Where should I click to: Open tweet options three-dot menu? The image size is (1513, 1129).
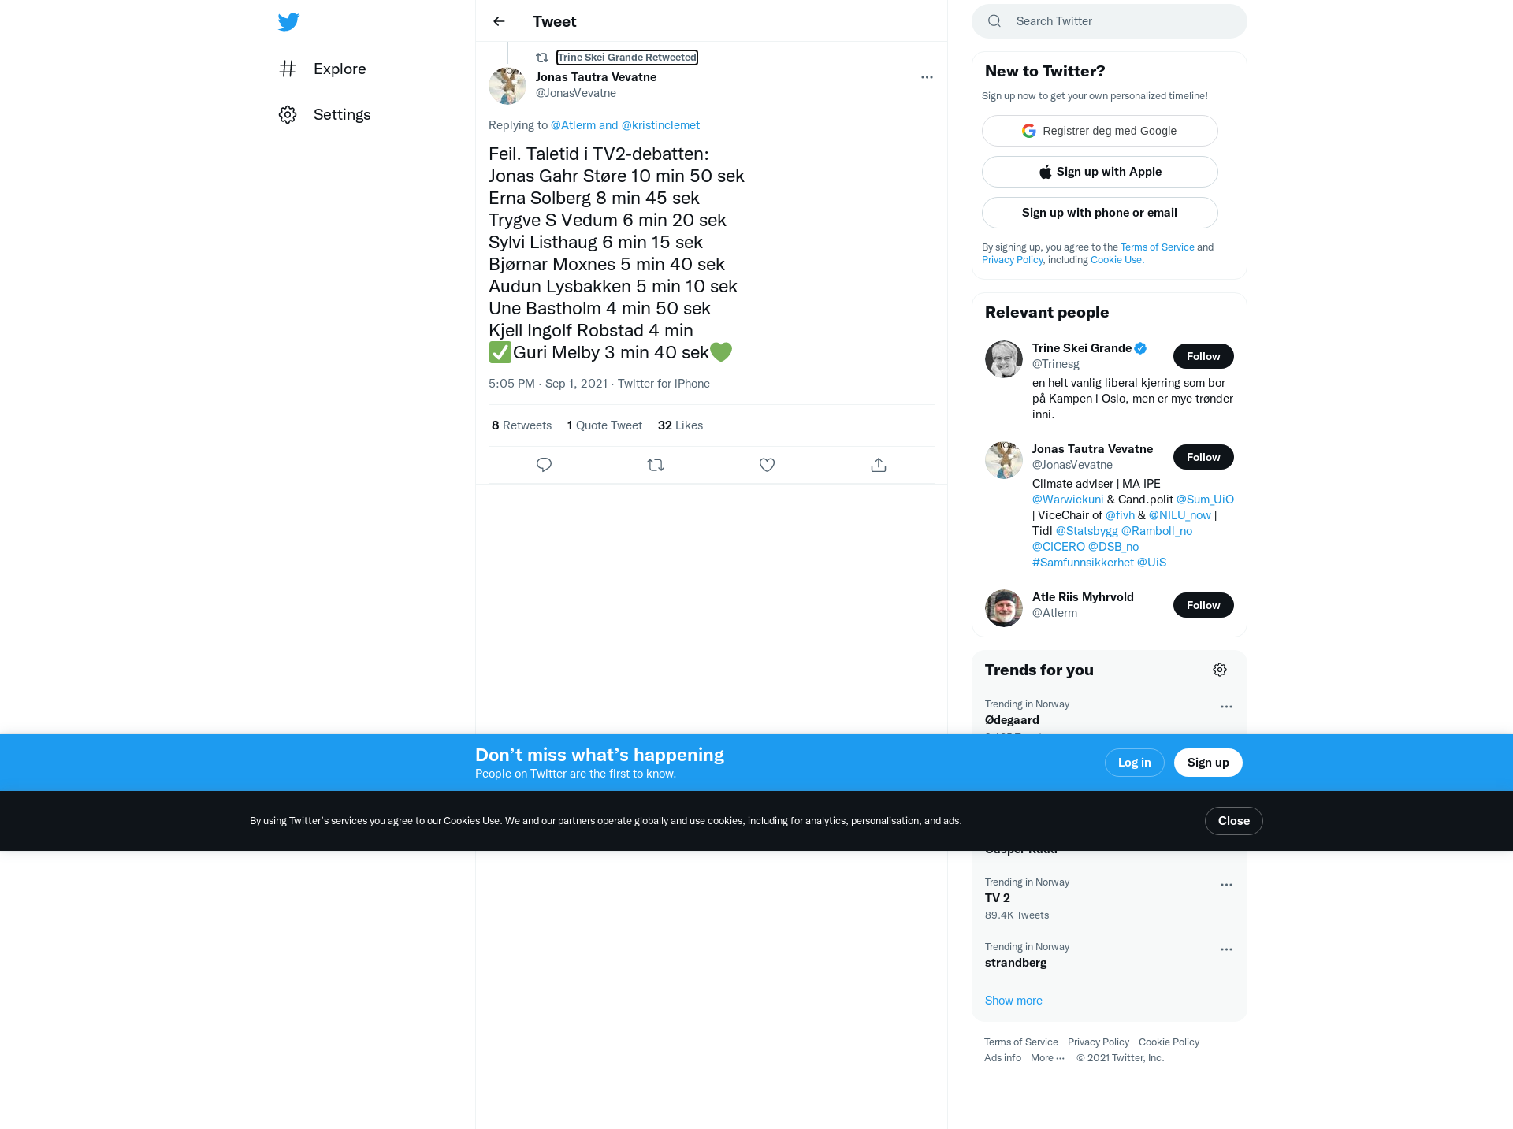(x=927, y=77)
